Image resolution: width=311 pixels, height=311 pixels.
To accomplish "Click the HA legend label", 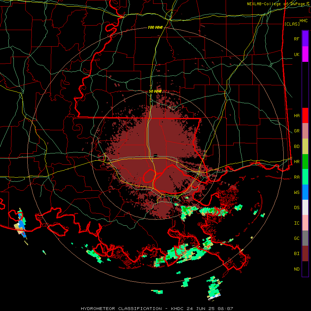I will point(296,116).
